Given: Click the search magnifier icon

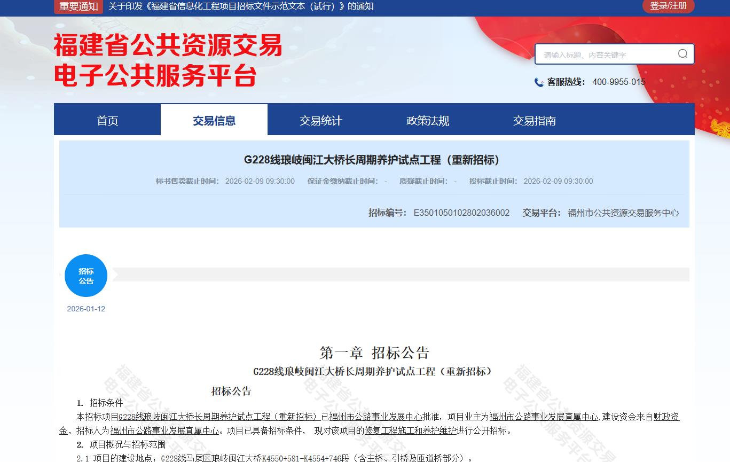Looking at the screenshot, I should [x=682, y=54].
